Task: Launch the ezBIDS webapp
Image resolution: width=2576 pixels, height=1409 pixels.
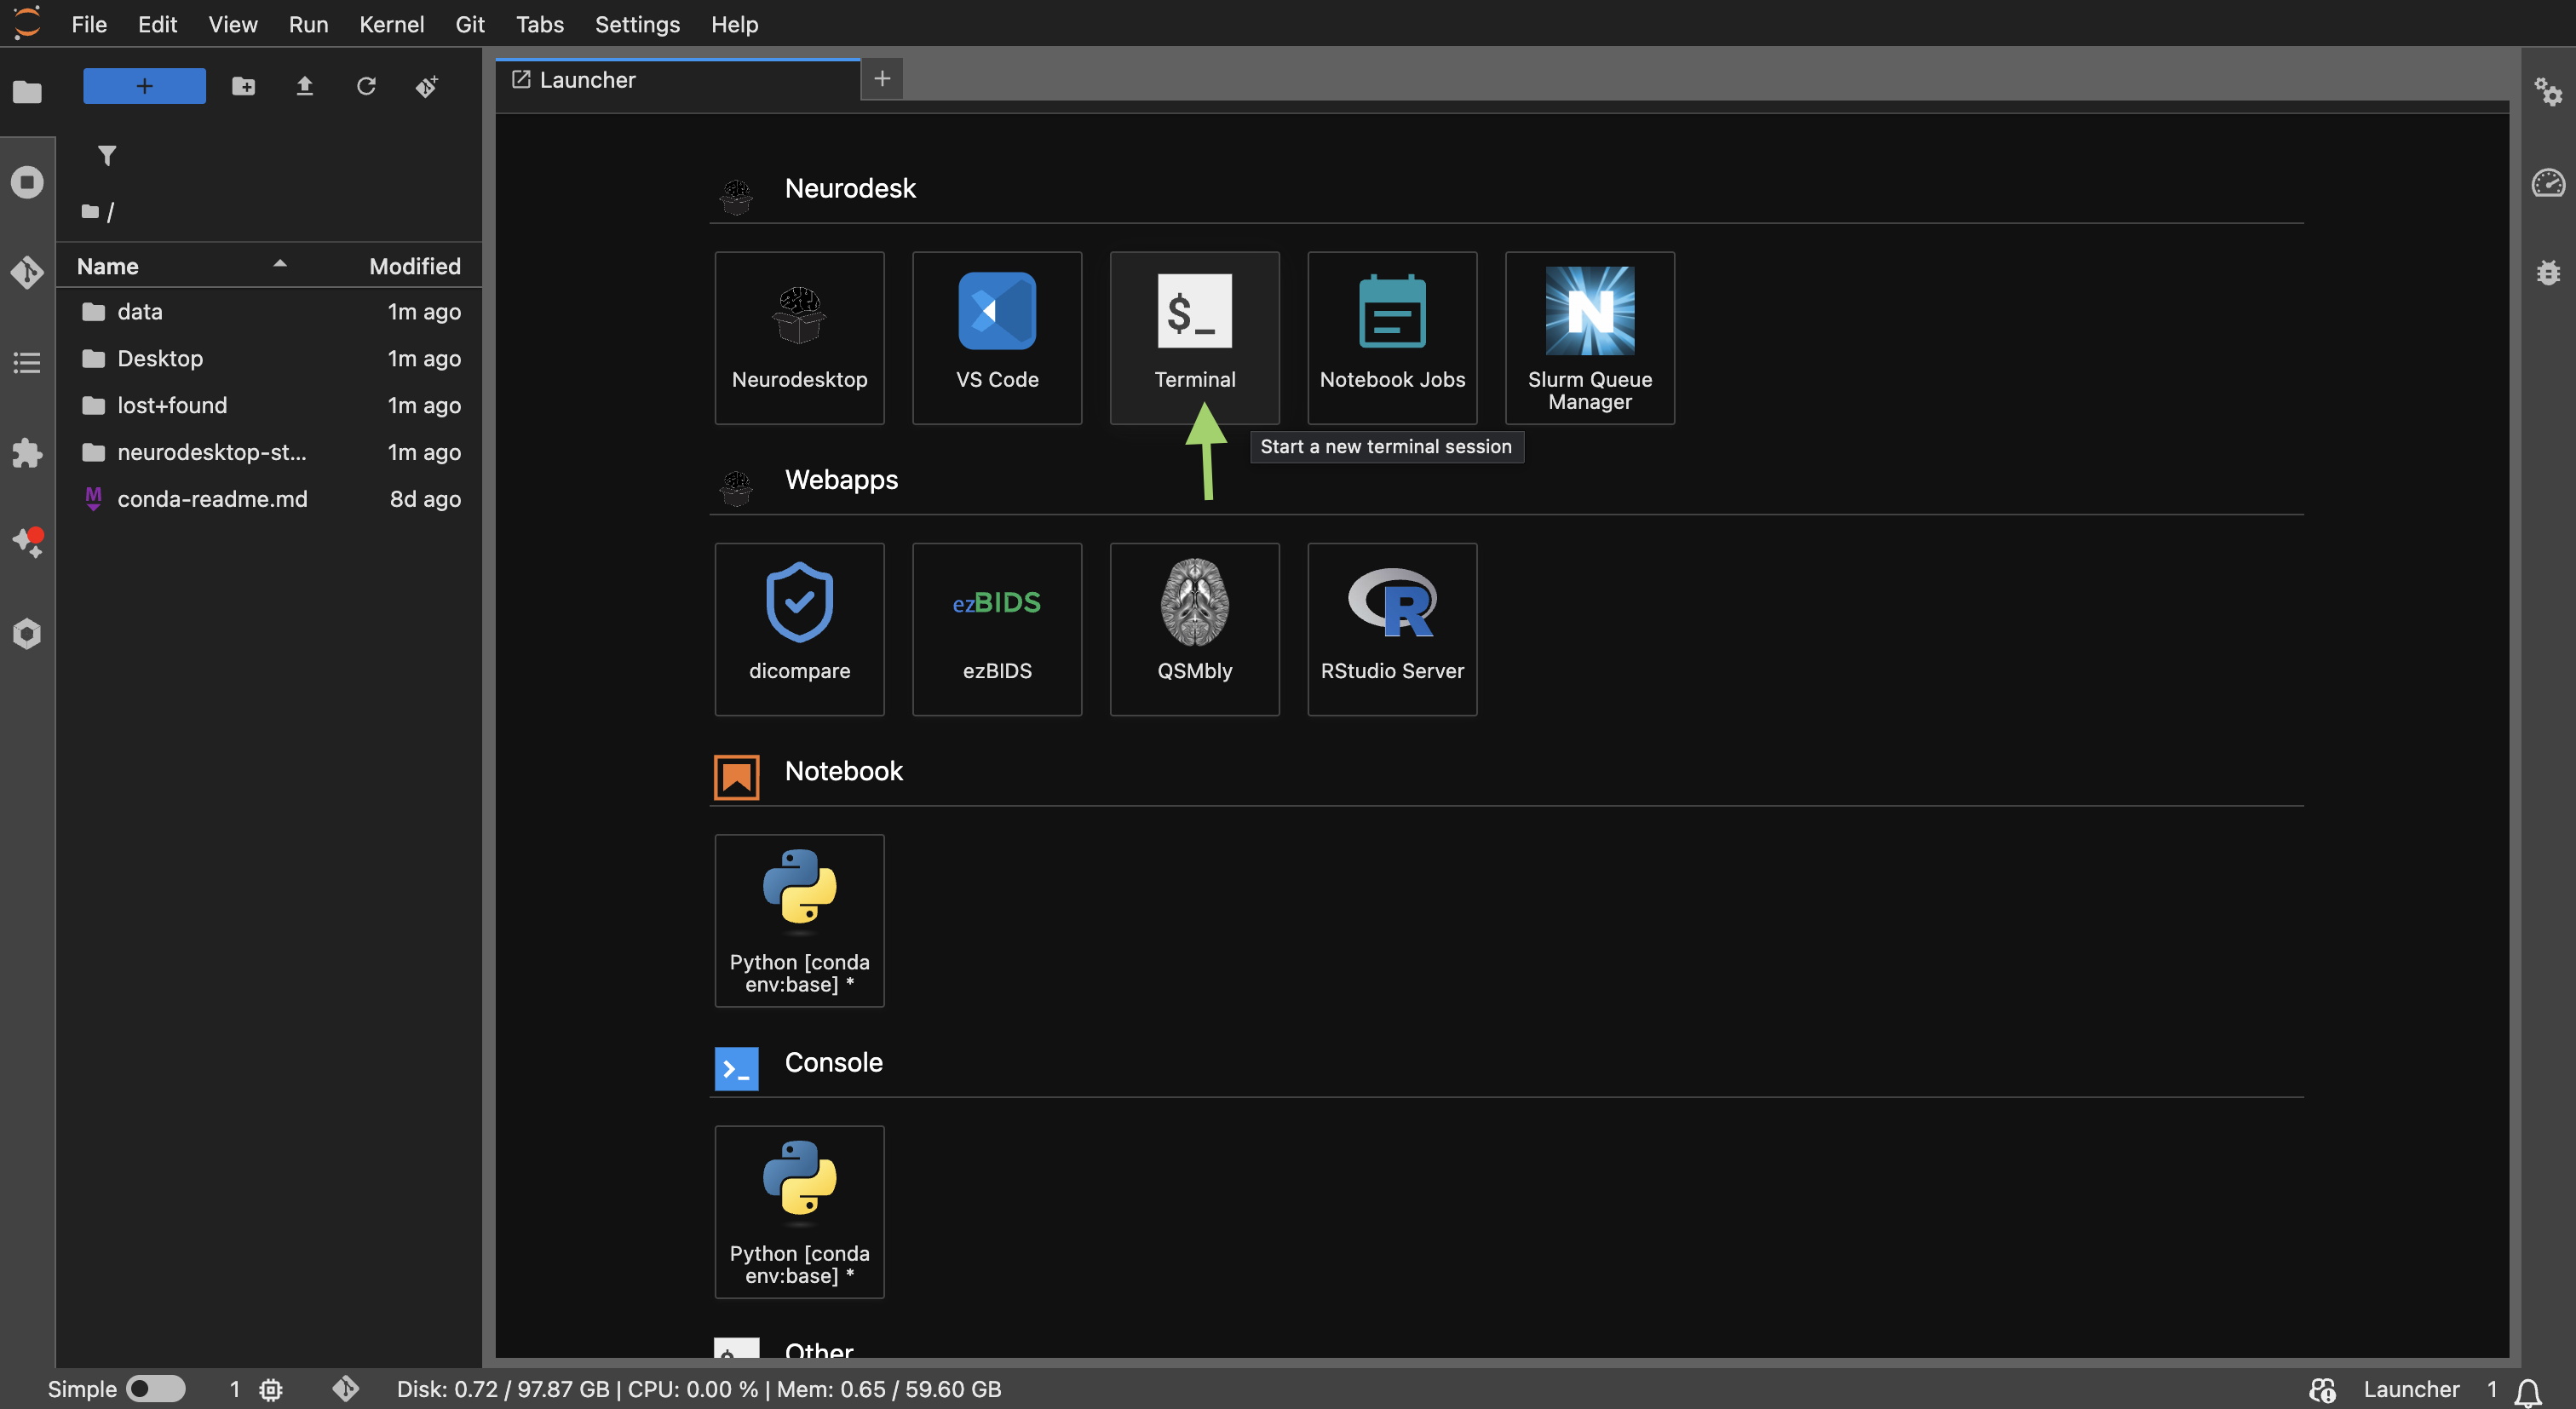Action: coord(996,629)
